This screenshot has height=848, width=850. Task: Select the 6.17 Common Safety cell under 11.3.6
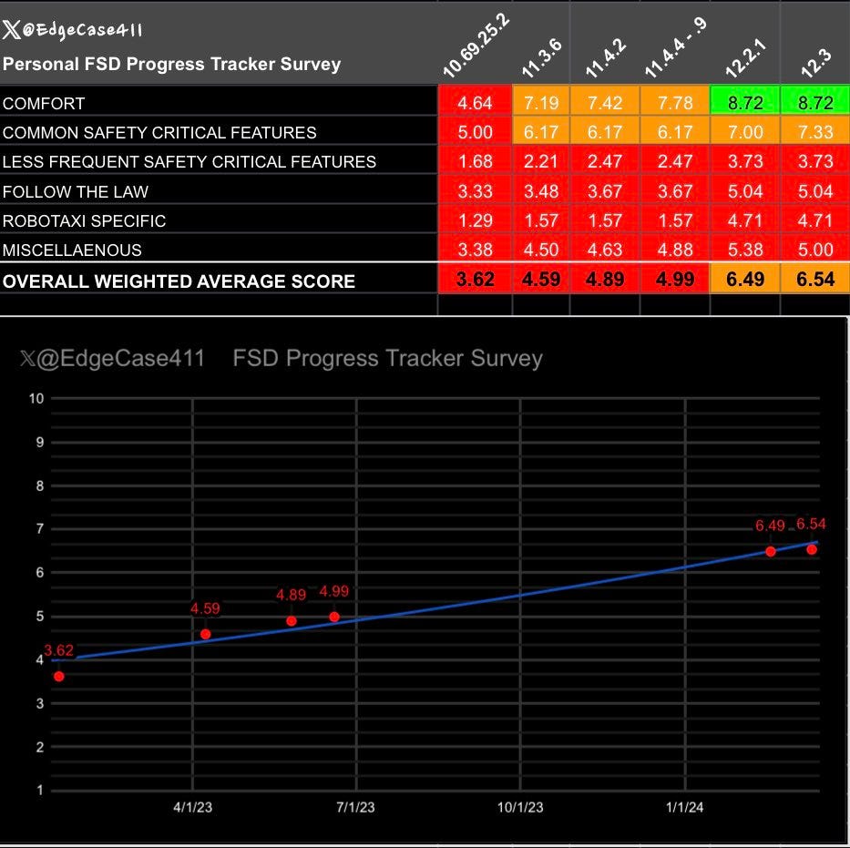(x=541, y=132)
